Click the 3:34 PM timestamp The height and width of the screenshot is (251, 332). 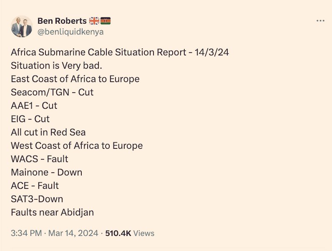coord(26,233)
